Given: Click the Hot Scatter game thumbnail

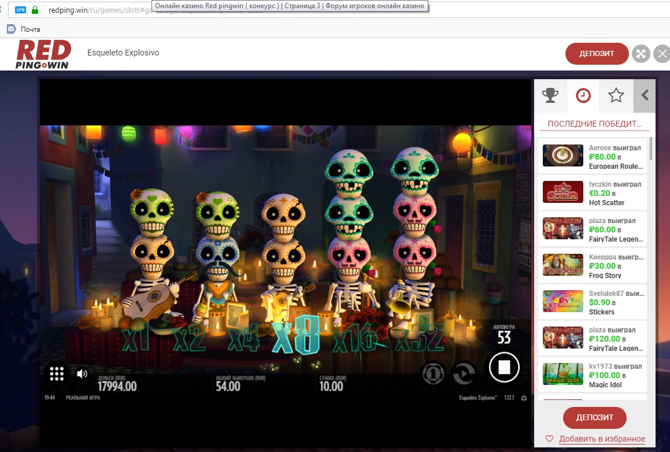Looking at the screenshot, I should pos(562,192).
